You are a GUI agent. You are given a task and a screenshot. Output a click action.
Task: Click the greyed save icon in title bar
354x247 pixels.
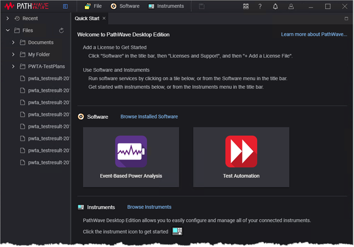[201, 6]
